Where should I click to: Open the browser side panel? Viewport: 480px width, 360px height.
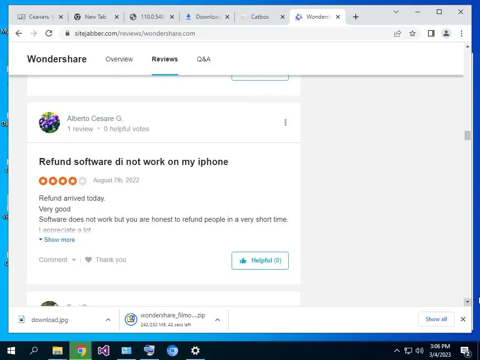(431, 33)
